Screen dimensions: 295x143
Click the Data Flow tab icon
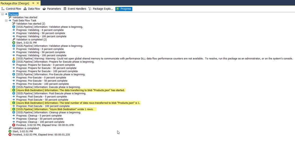25,9
